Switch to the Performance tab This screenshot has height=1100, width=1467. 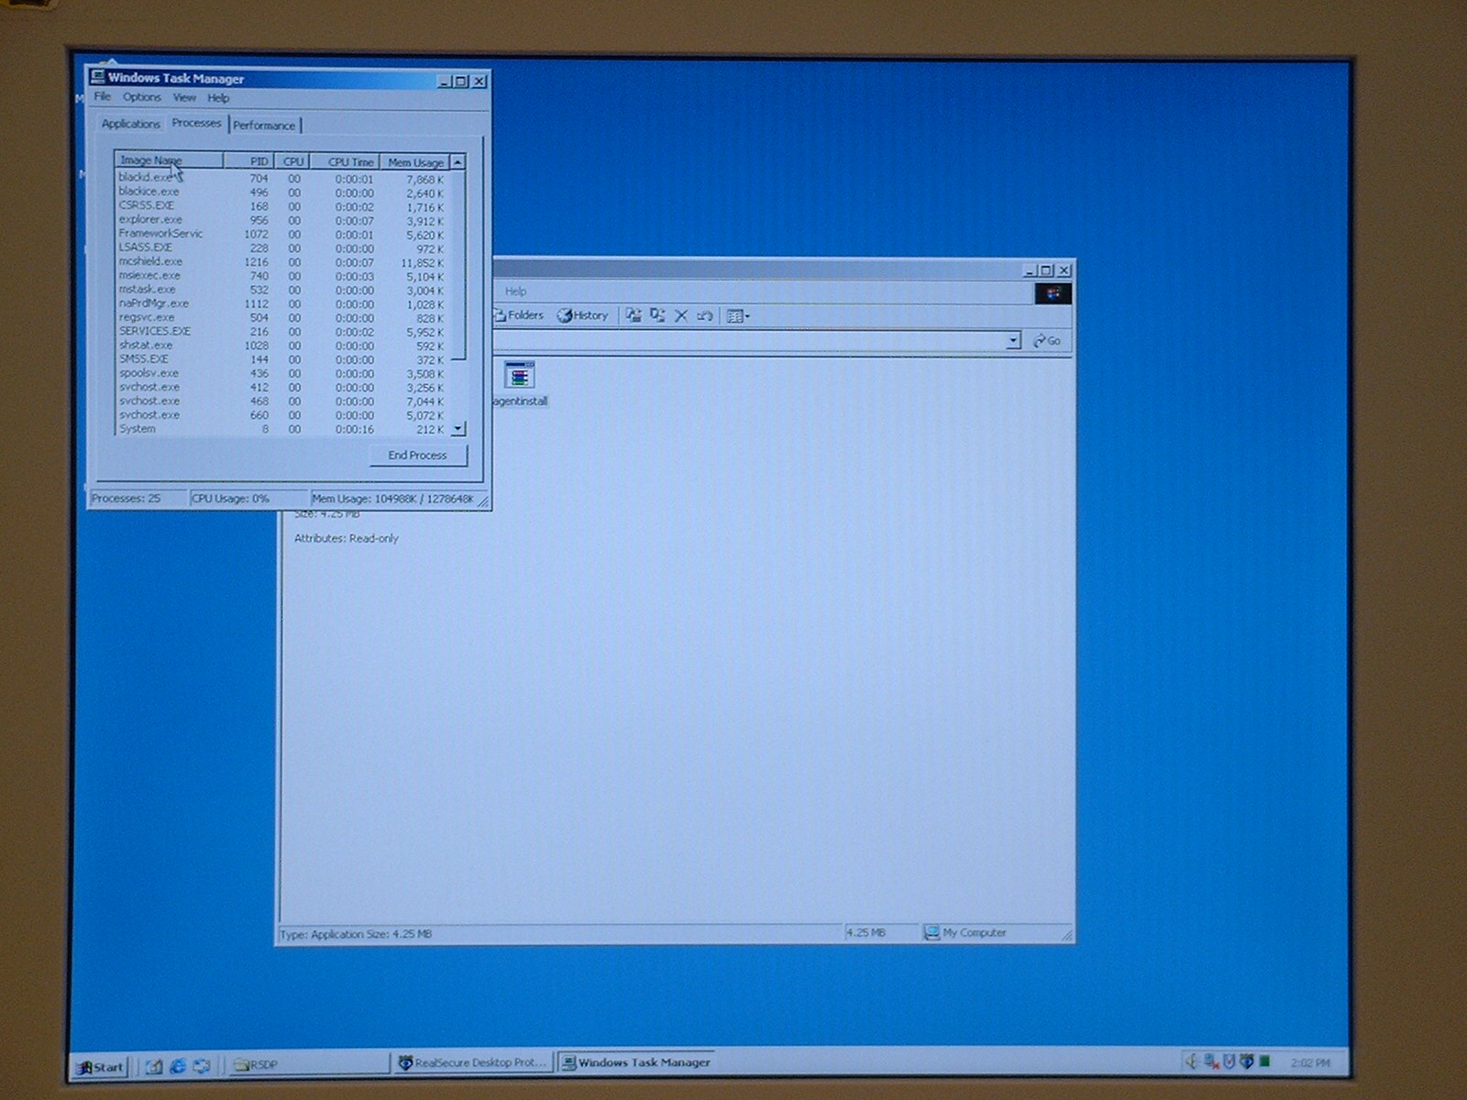coord(264,126)
